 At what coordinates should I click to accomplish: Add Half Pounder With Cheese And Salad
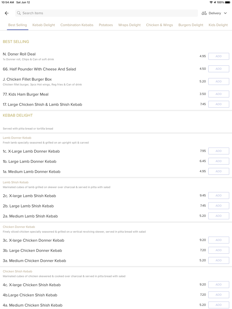point(218,69)
